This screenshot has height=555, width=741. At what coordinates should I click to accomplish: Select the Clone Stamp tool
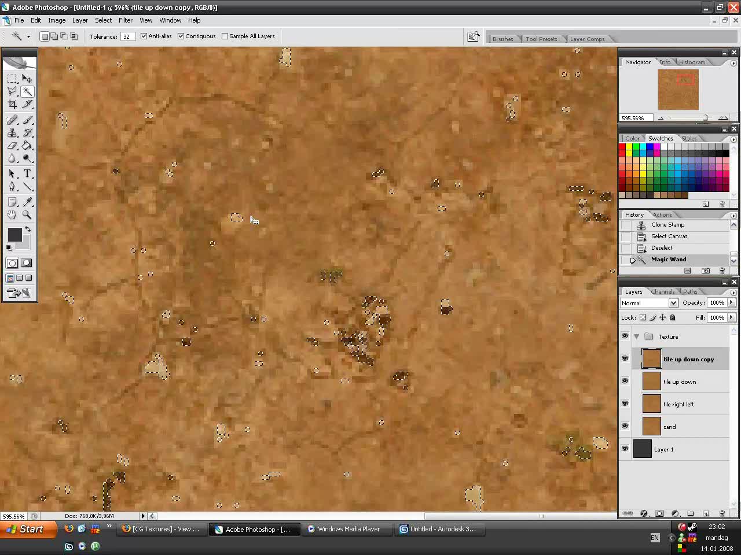click(x=13, y=132)
